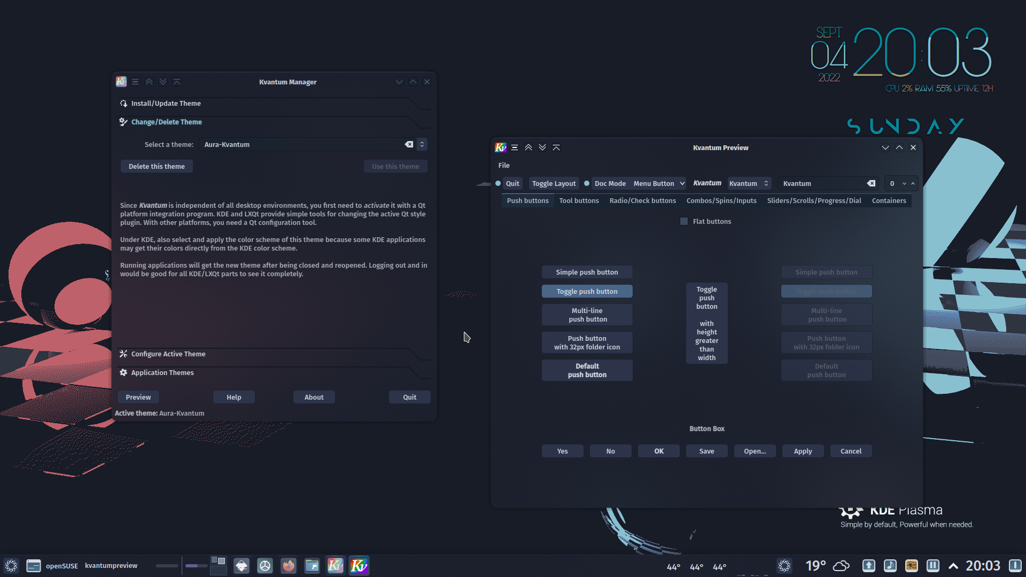Open System Settings from the taskbar
Viewport: 1026px width, 577px height.
pos(265,566)
